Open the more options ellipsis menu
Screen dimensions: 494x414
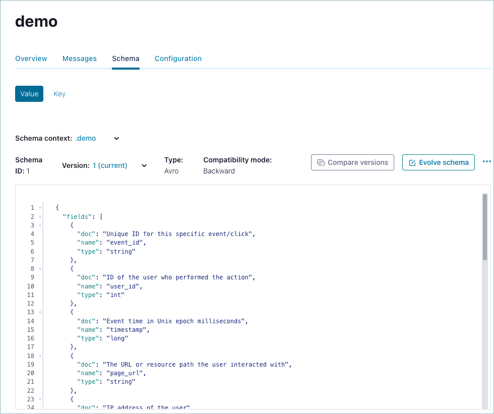[x=486, y=162]
